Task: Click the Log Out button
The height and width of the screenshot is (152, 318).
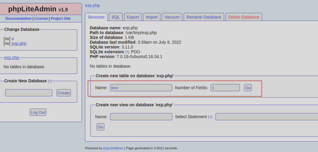Action: (x=38, y=112)
